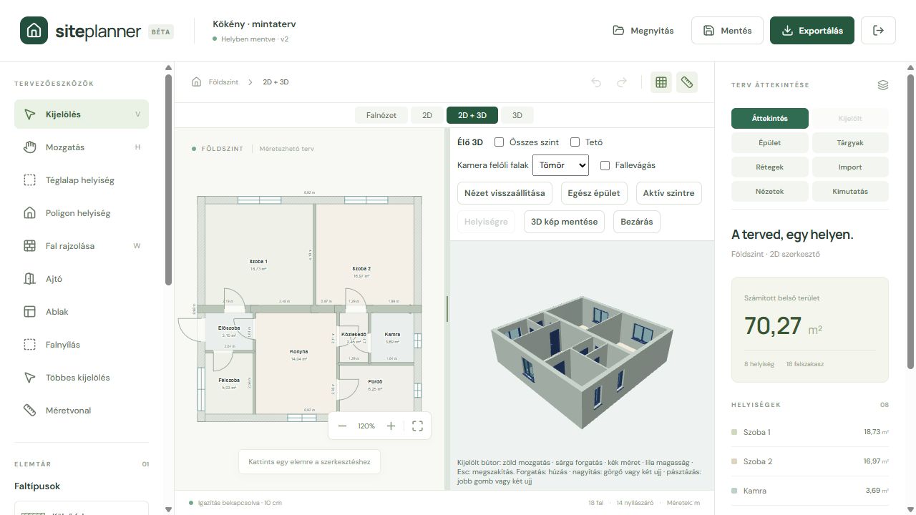916x515 pixels.
Task: Pick the Ajtó door tool
Action: (x=82, y=279)
